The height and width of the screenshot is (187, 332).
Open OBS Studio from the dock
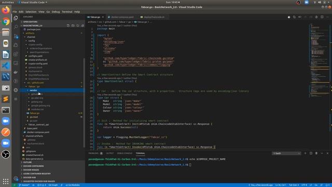coord(6,154)
